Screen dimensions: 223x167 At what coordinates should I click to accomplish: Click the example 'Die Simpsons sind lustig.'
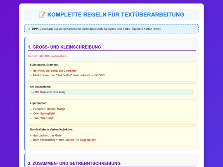pos(50,92)
